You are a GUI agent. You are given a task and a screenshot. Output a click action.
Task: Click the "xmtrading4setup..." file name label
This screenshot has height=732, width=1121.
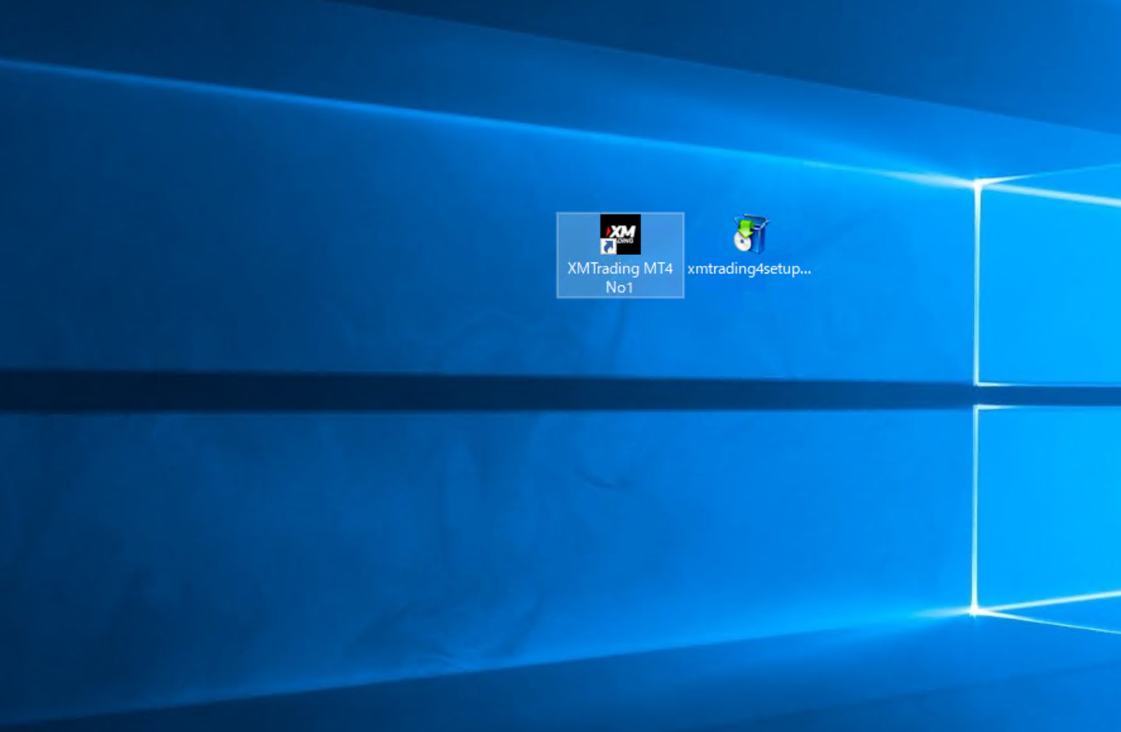click(749, 268)
